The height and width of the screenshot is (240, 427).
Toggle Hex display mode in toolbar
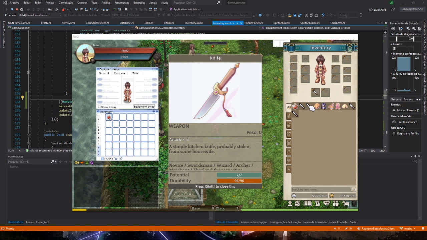click(50, 9)
